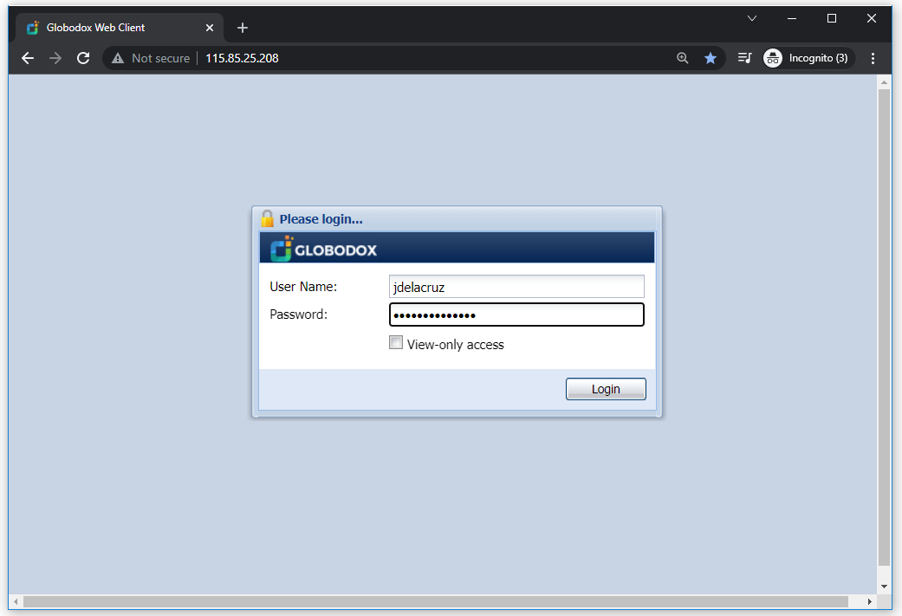Image resolution: width=902 pixels, height=616 pixels.
Task: Click the browser back arrow
Action: click(28, 58)
